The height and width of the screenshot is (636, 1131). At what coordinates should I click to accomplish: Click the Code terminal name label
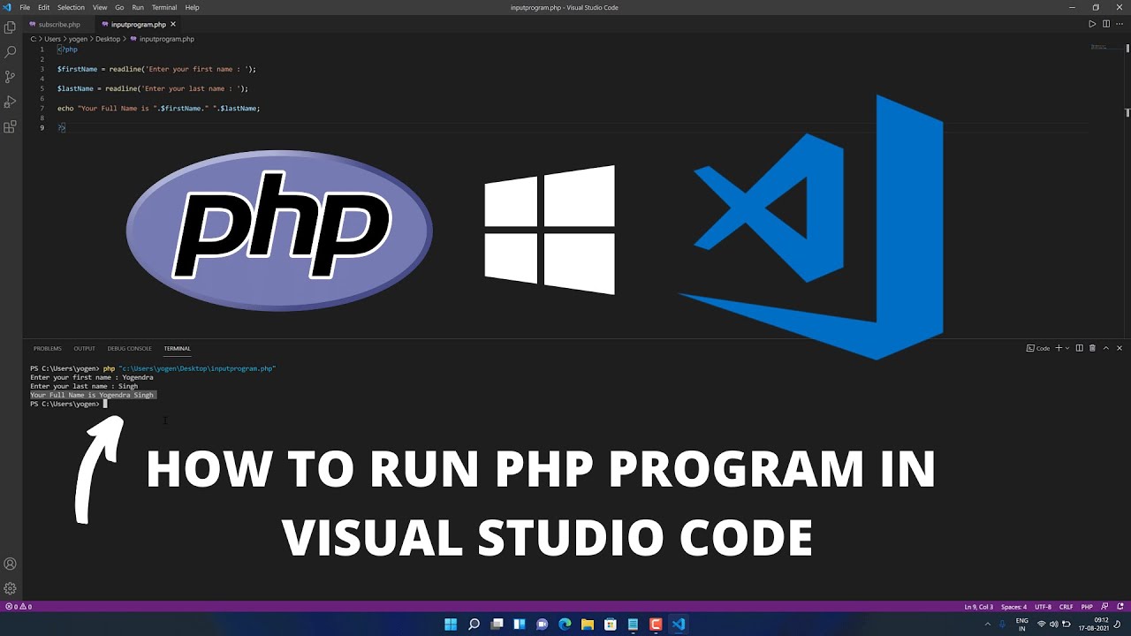[1038, 348]
